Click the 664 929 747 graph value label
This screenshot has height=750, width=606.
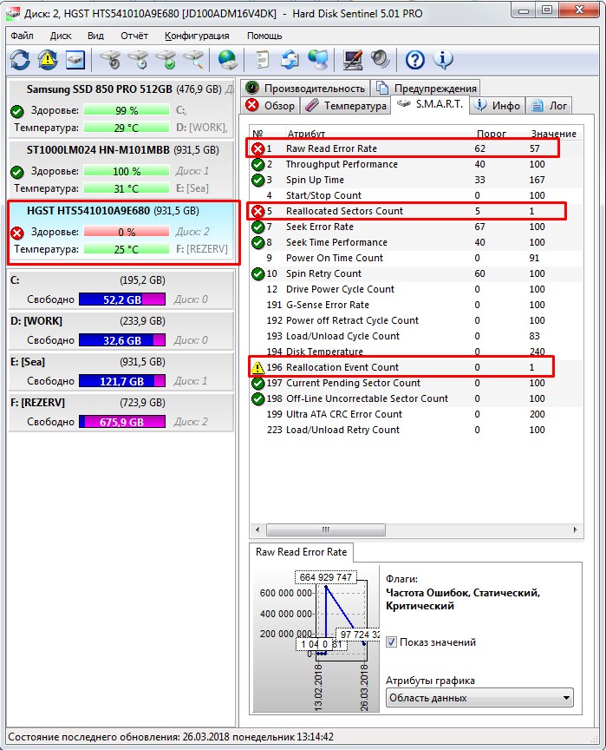click(x=325, y=577)
